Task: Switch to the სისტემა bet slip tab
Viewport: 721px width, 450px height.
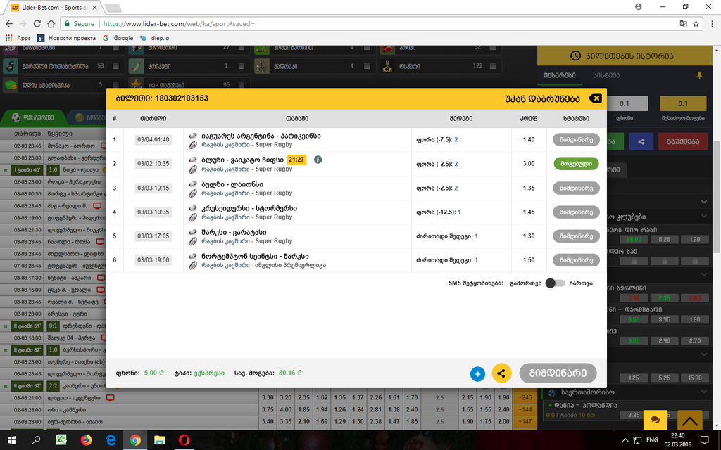Action: tap(606, 75)
